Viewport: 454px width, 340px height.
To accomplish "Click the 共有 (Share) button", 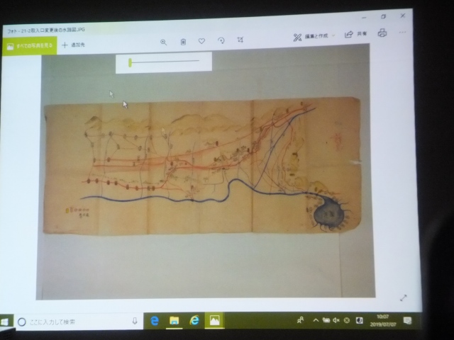I will pyautogui.click(x=355, y=34).
